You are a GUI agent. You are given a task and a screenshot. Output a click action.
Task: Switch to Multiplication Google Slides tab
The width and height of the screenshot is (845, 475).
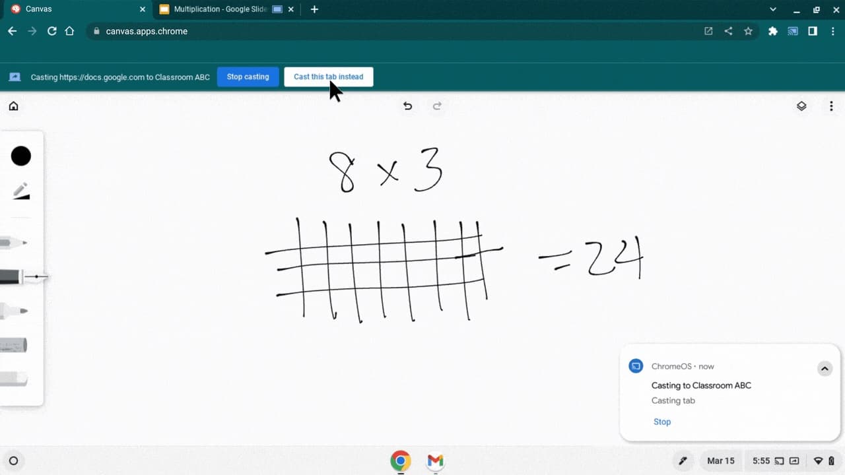pos(220,9)
